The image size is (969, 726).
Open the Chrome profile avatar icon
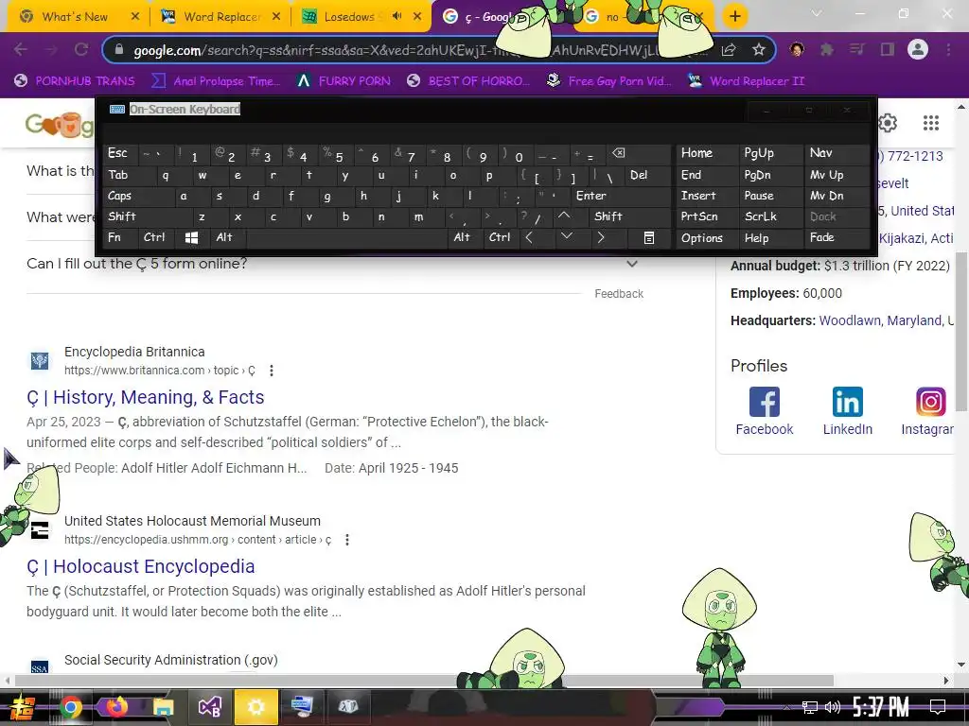[x=918, y=49]
